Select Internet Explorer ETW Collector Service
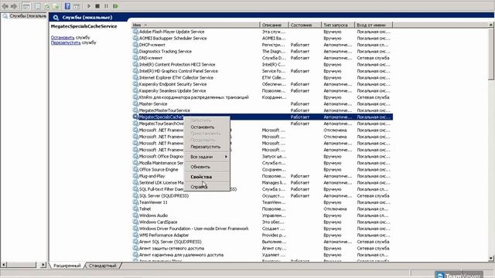The width and height of the screenshot is (495, 278). (x=262, y=77)
